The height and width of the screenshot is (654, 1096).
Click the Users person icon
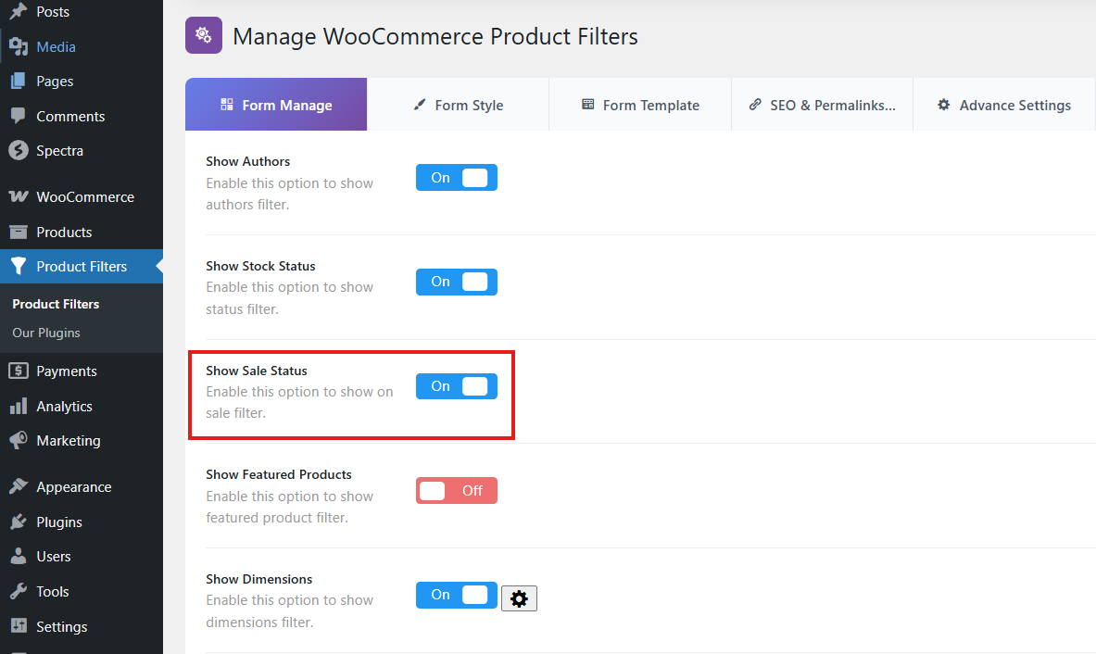[x=19, y=556]
